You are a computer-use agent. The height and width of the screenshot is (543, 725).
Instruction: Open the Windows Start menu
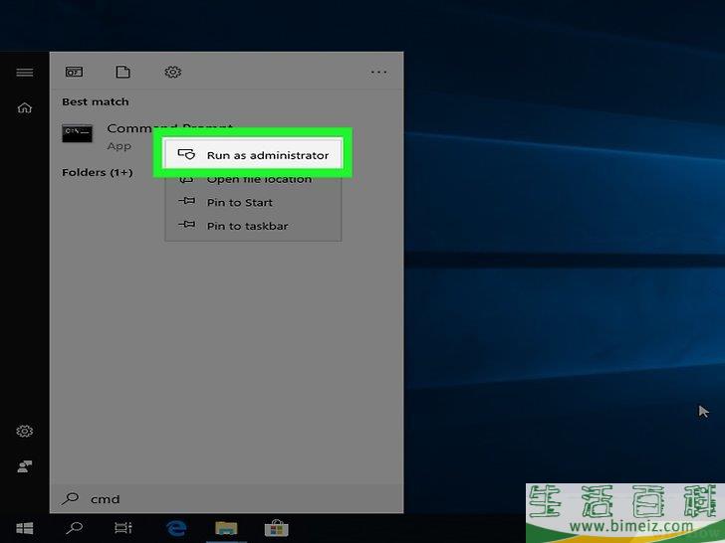pyautogui.click(x=25, y=528)
